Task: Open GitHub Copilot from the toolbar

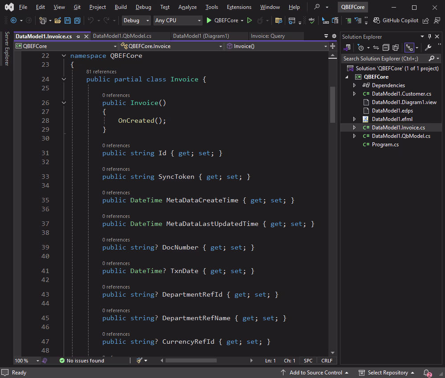Action: [396, 20]
